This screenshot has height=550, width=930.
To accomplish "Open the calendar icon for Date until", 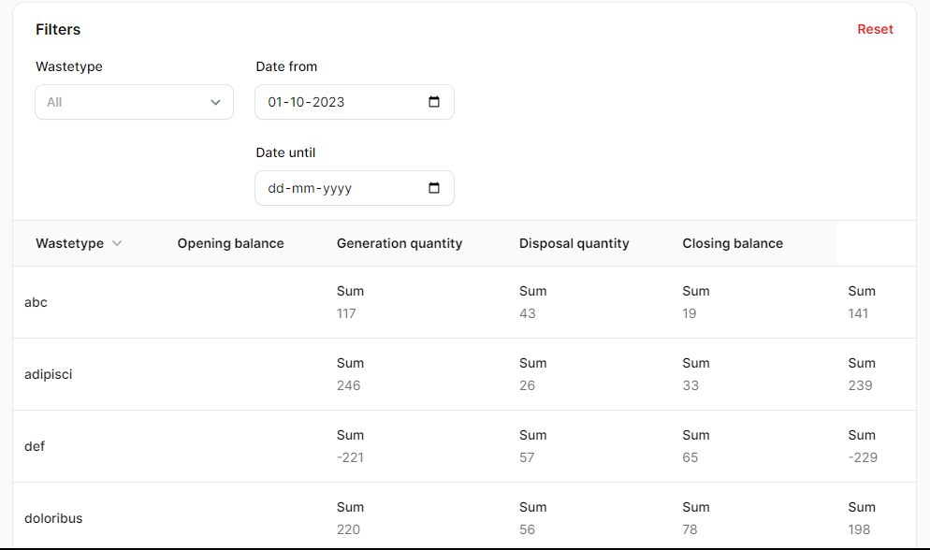I will point(434,188).
